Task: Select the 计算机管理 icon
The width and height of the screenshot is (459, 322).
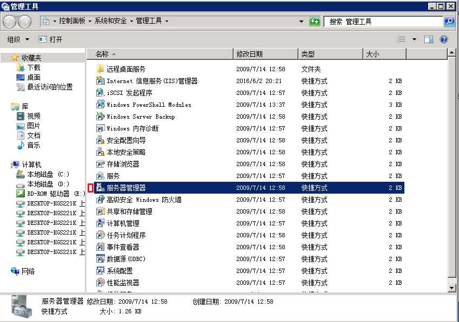Action: [x=100, y=223]
